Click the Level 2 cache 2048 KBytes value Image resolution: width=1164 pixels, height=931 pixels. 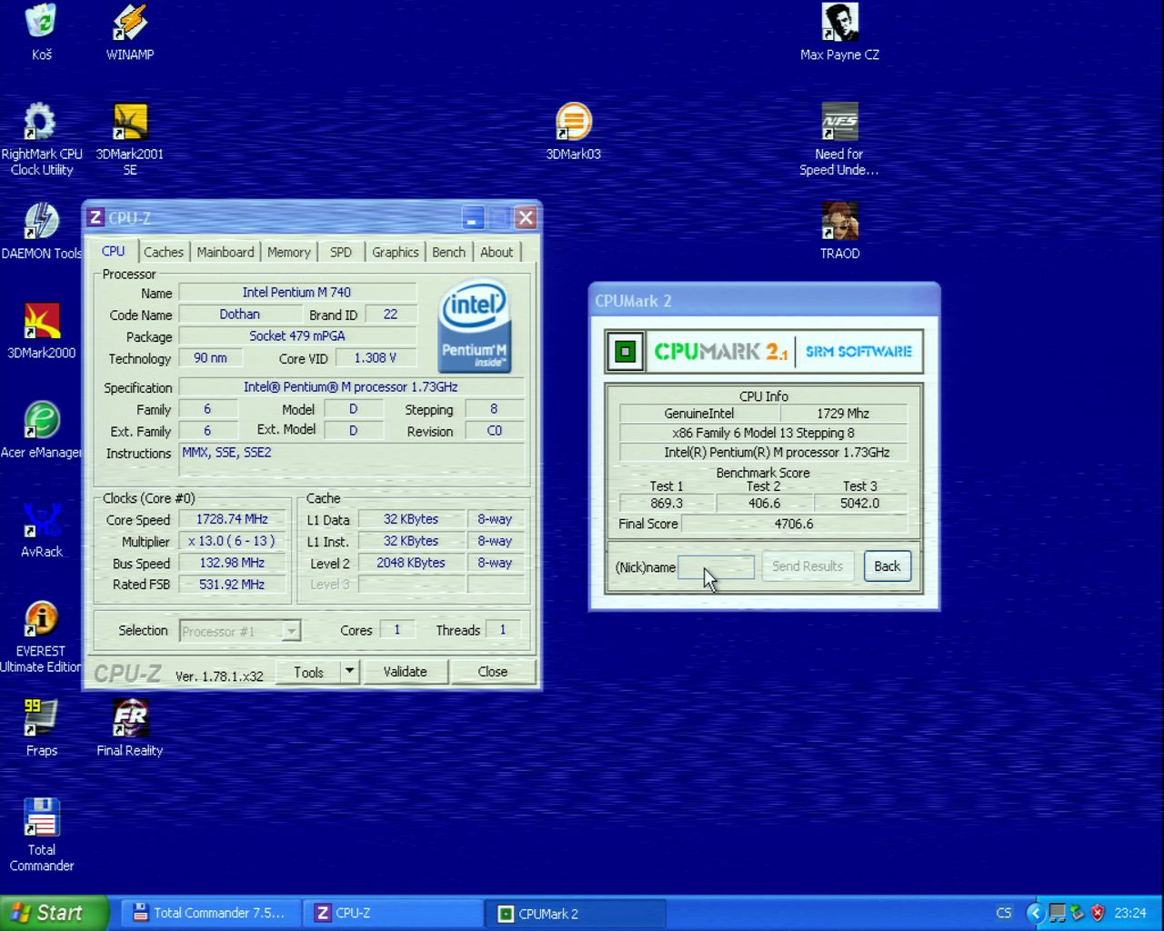(x=411, y=563)
